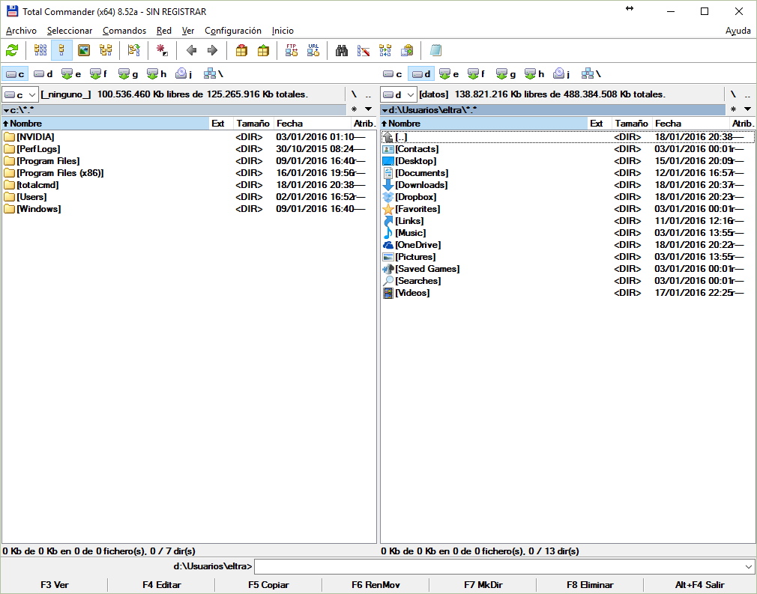The image size is (757, 594).
Task: Go to root in left panel
Action: click(x=354, y=94)
